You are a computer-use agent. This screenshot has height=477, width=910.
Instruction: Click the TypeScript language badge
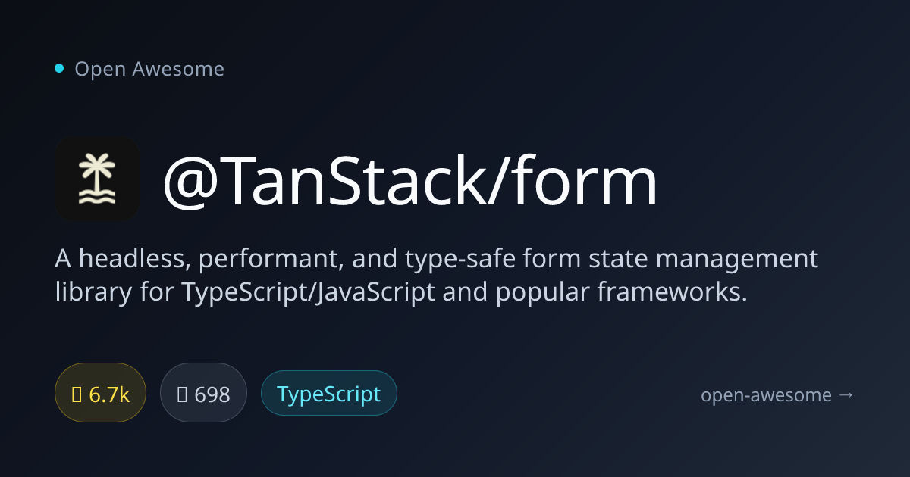click(328, 393)
